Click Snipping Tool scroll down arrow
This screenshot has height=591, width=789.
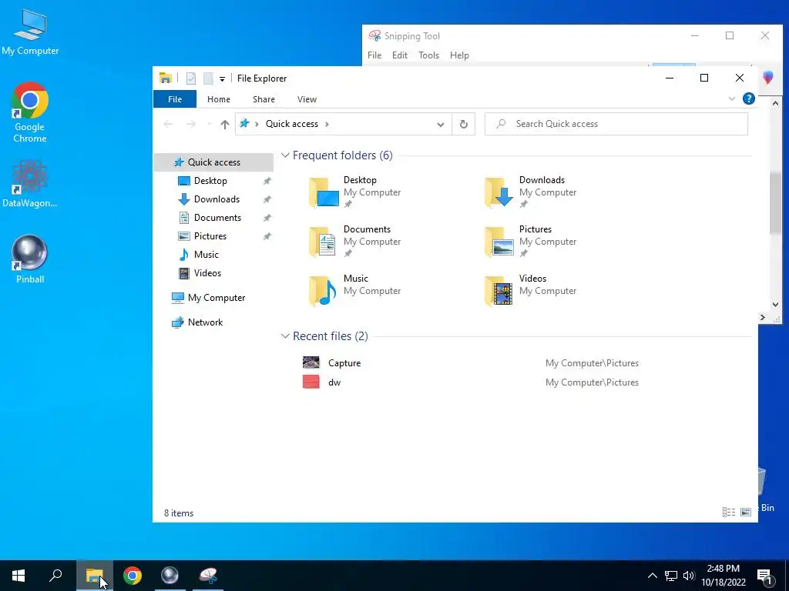pos(775,305)
